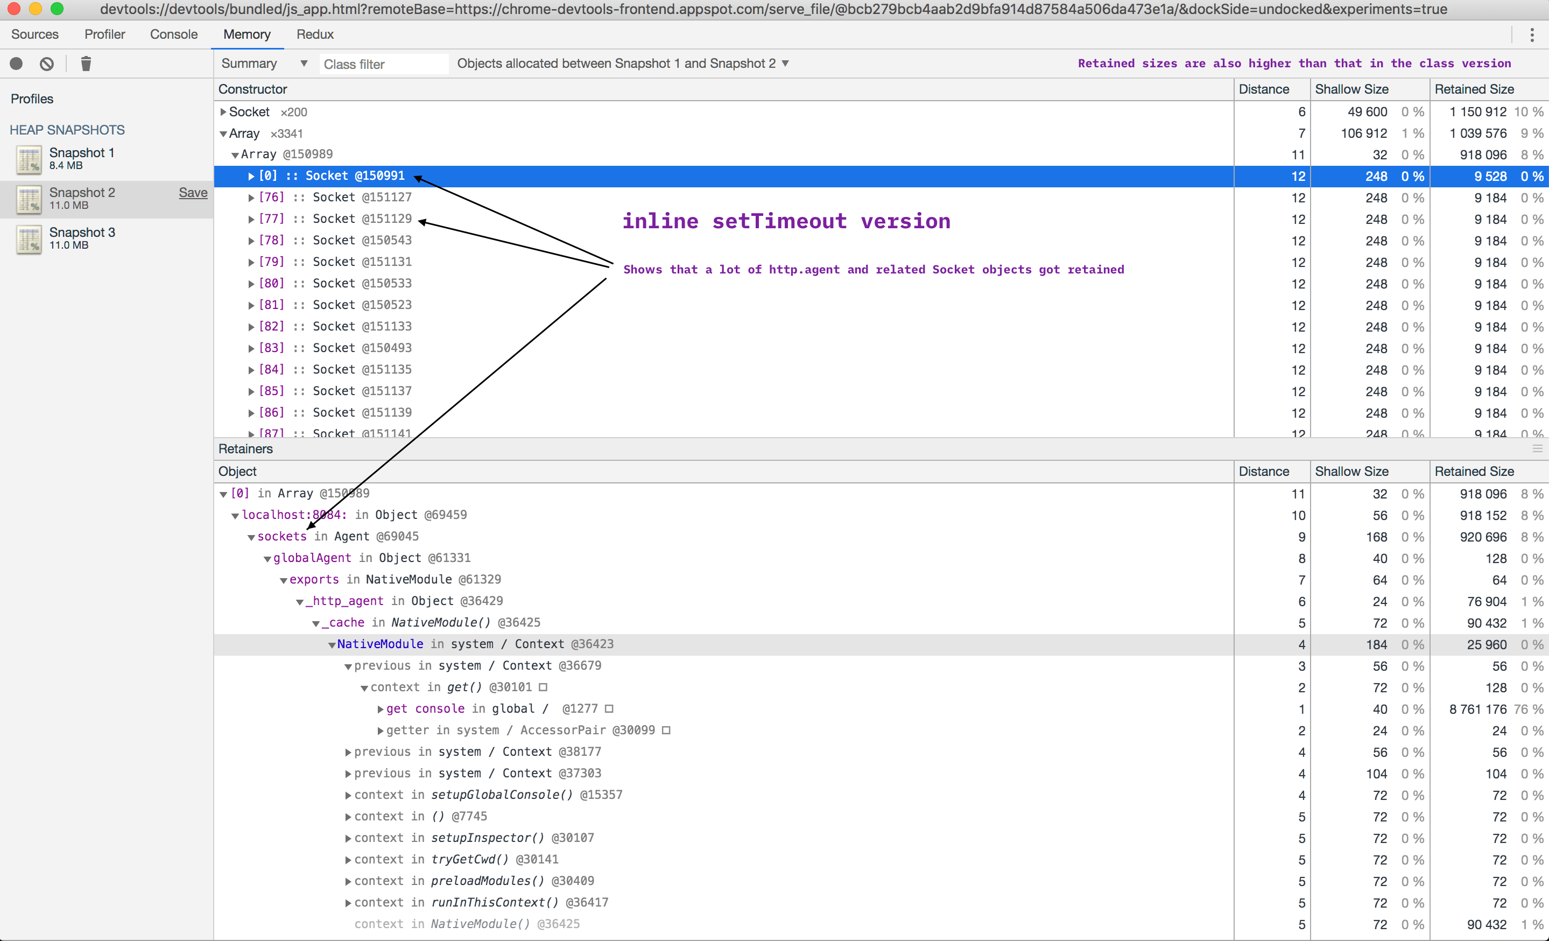Image resolution: width=1549 pixels, height=941 pixels.
Task: Sort retainers table by Shallow Size
Action: coord(1369,472)
